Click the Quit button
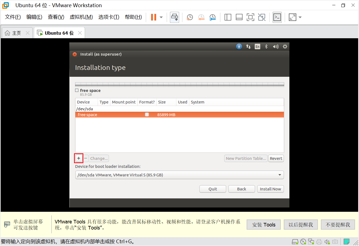The height and width of the screenshot is (246, 359). pos(213,189)
